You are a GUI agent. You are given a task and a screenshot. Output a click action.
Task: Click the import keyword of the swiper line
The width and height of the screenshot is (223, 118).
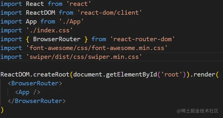pyautogui.click(x=11, y=57)
